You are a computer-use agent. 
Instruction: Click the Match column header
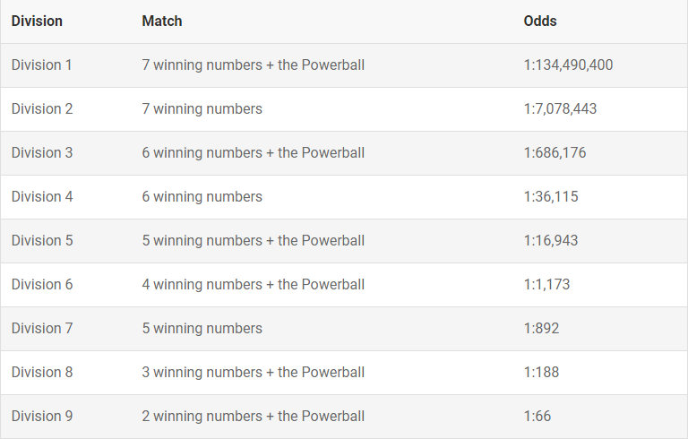(x=161, y=21)
